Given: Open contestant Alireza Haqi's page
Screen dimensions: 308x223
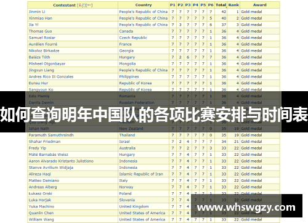Looking at the screenshot, I should (x=39, y=174).
